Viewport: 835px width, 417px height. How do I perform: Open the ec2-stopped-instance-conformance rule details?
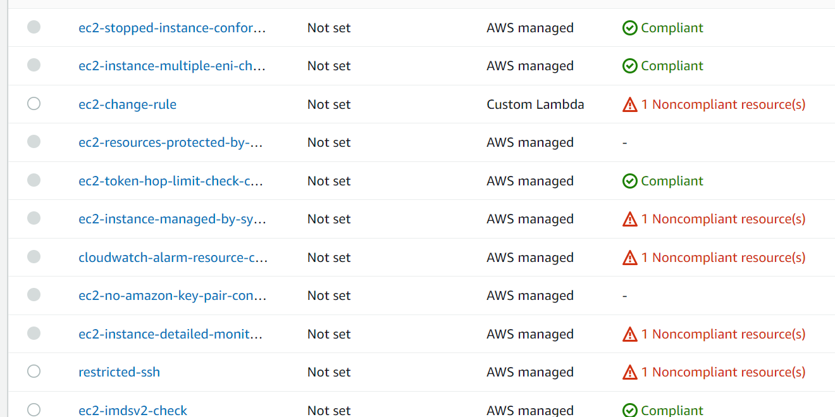(172, 27)
